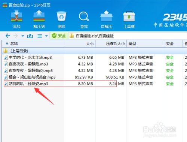Image resolution: width=187 pixels, height=142 pixels.
Task: Click the 952.97 KB size cell
Action: point(84,77)
